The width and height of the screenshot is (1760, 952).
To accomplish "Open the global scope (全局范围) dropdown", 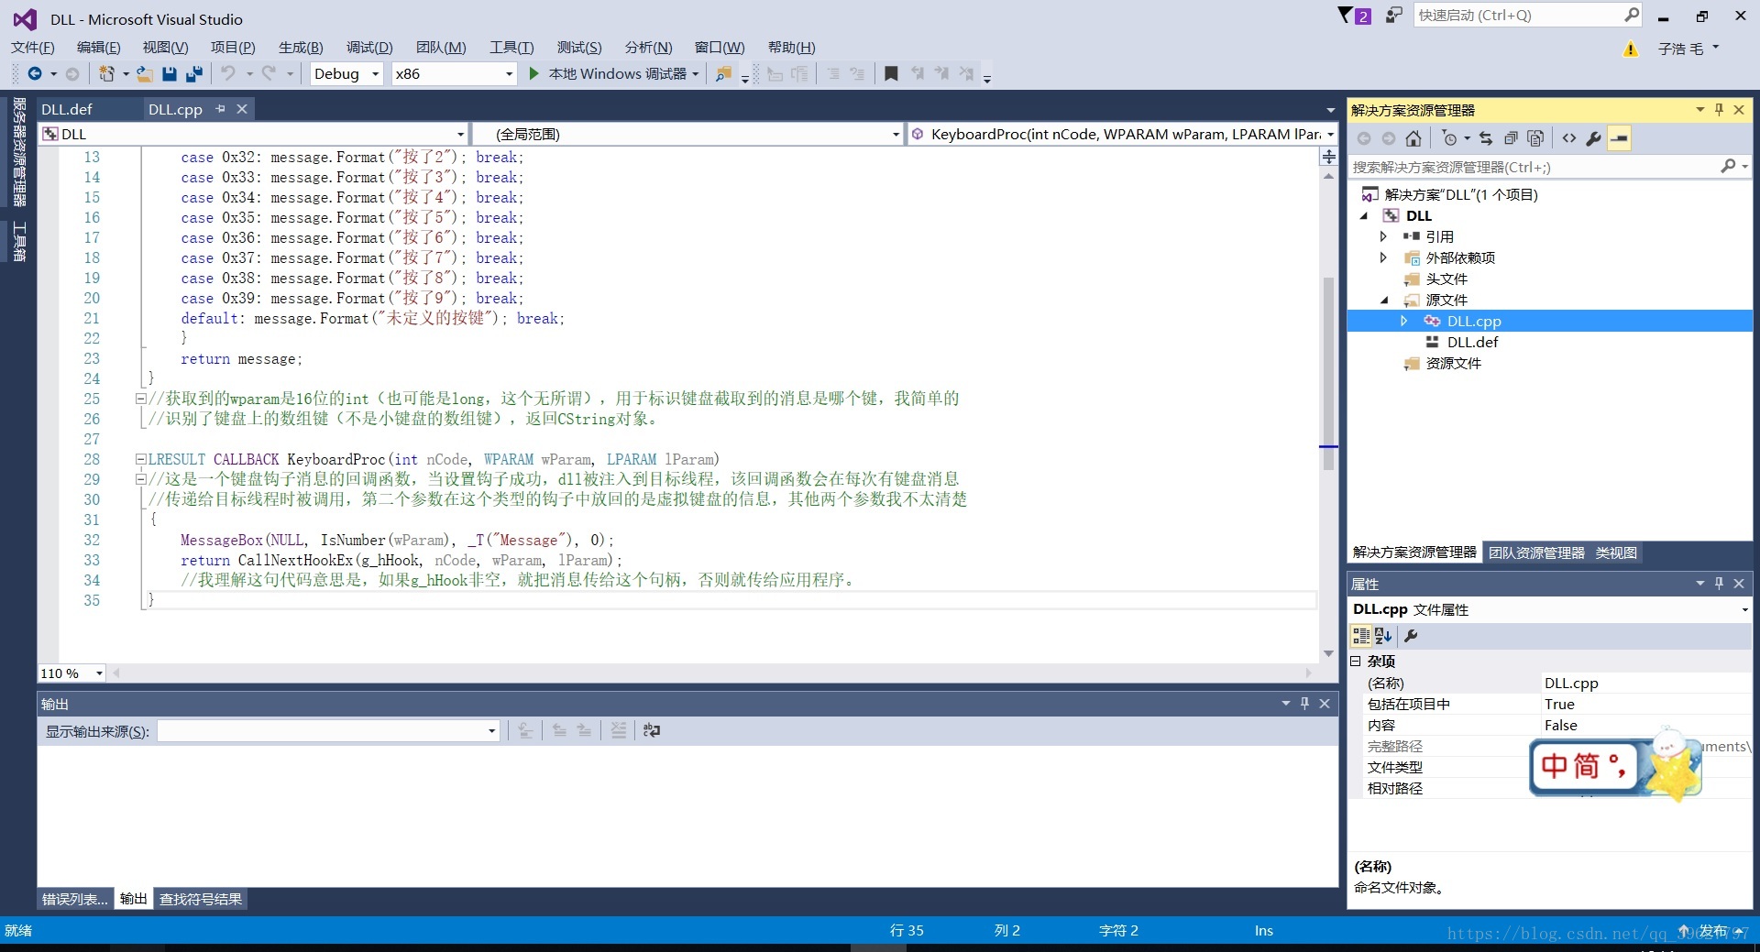I will click(x=896, y=135).
